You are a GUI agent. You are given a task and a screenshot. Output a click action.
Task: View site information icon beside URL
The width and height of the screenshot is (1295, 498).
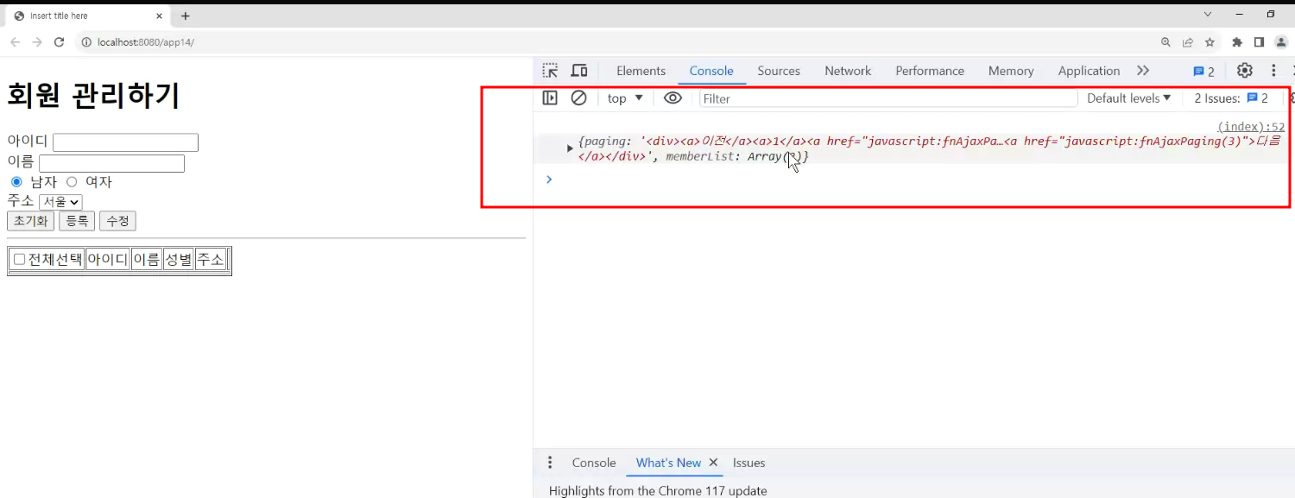86,42
